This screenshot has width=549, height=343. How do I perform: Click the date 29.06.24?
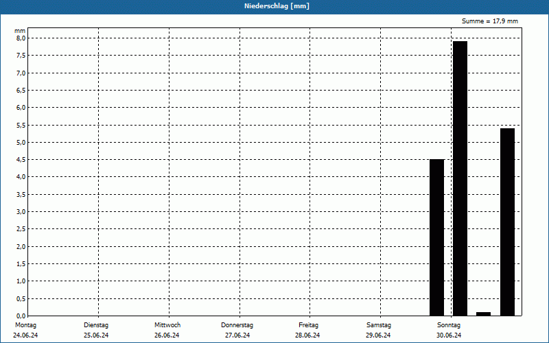[x=378, y=335]
